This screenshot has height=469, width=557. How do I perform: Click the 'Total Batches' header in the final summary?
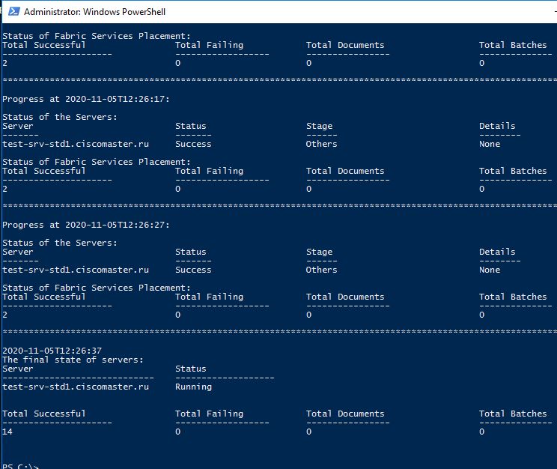513,414
